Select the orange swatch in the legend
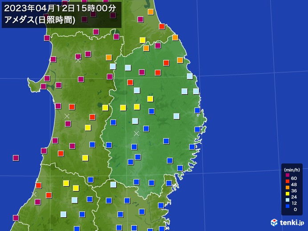This screenshot has width=308, height=231. (x=288, y=187)
